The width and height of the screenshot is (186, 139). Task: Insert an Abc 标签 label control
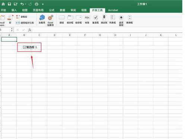coord(87,19)
